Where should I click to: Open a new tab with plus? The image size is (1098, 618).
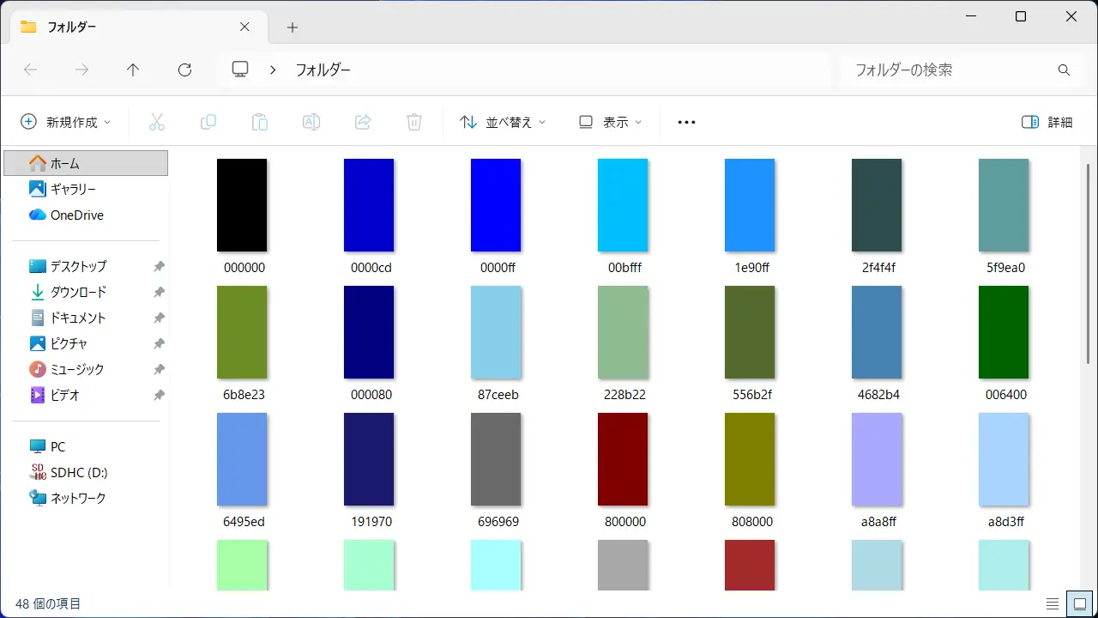pyautogui.click(x=293, y=27)
